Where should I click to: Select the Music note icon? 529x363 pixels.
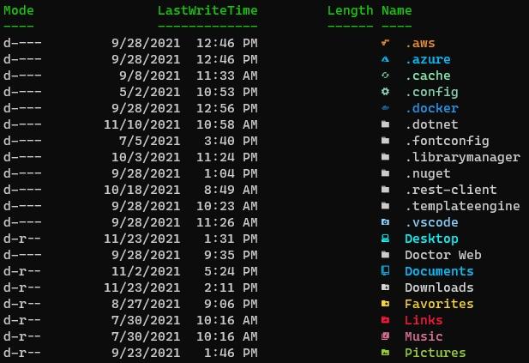click(x=385, y=336)
